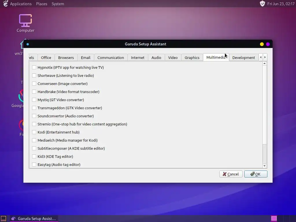Check Easytag audio tag editor

pyautogui.click(x=34, y=164)
